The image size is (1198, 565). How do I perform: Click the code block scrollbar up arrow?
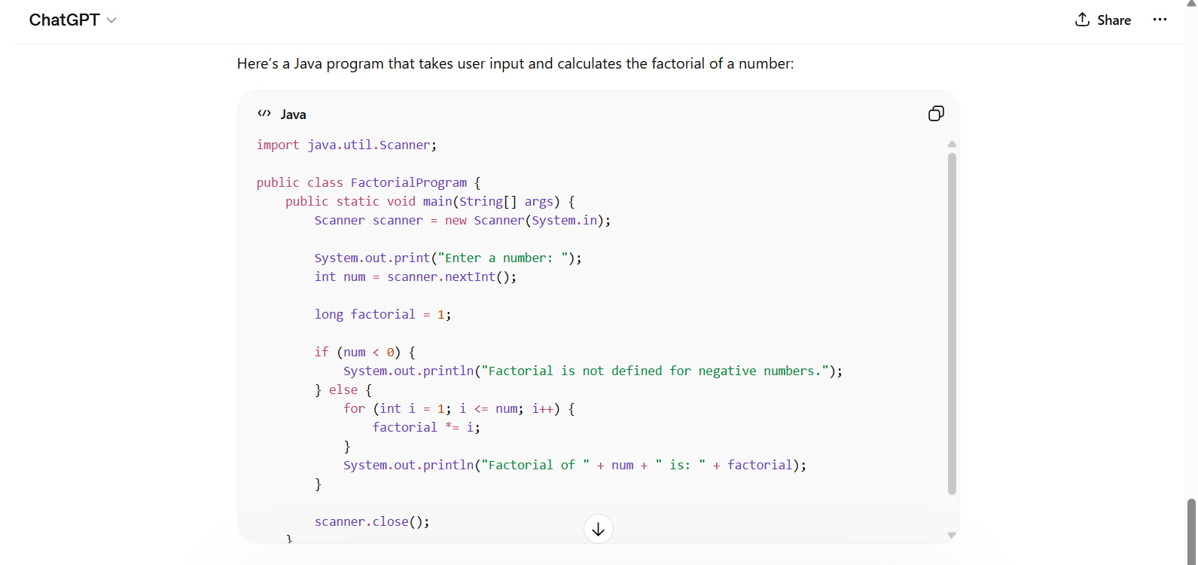tap(952, 144)
